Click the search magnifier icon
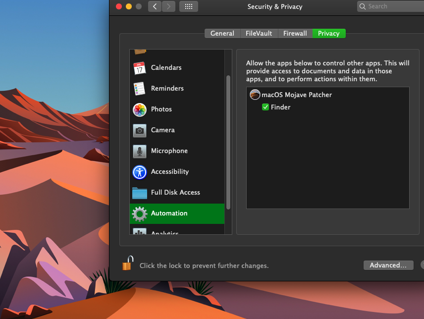The width and height of the screenshot is (424, 319). tap(363, 6)
